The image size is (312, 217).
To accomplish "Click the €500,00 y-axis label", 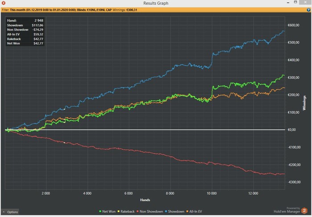I will [293, 43].
